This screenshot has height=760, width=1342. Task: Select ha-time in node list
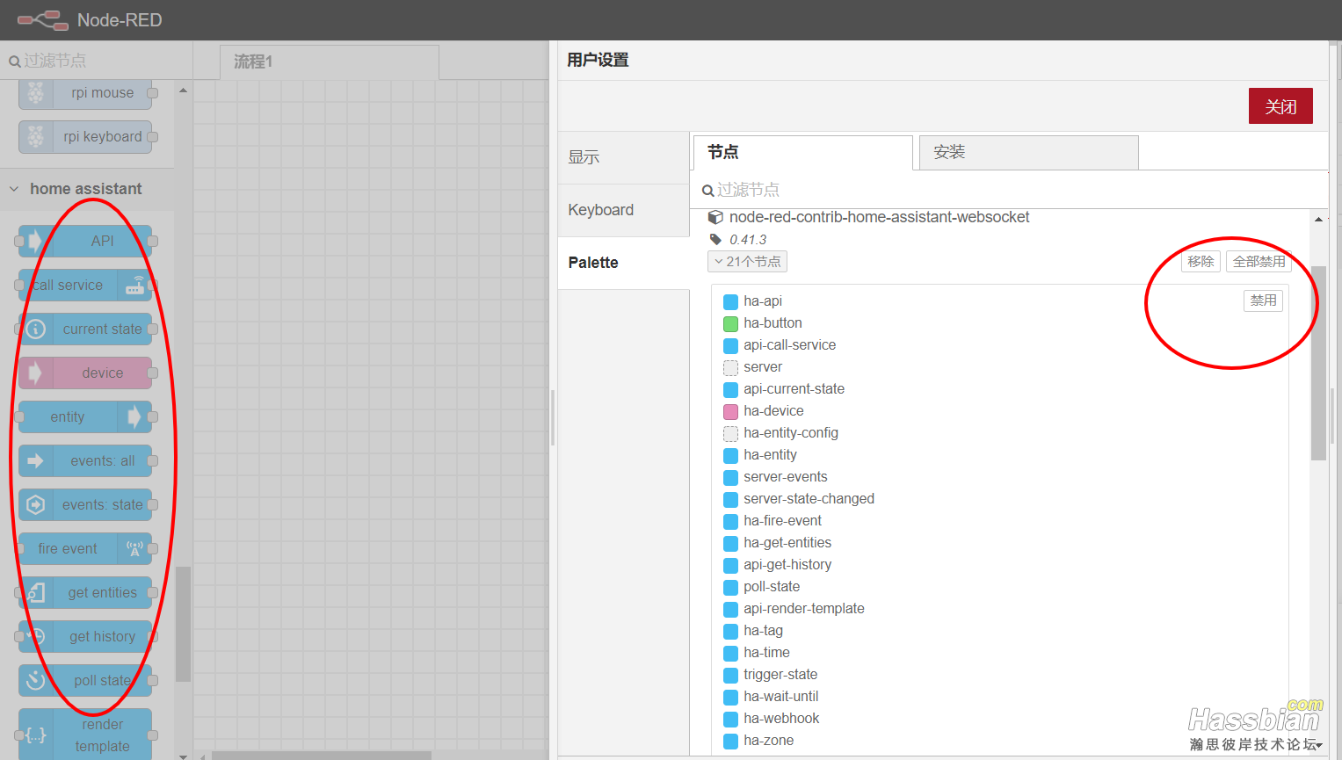(x=766, y=653)
